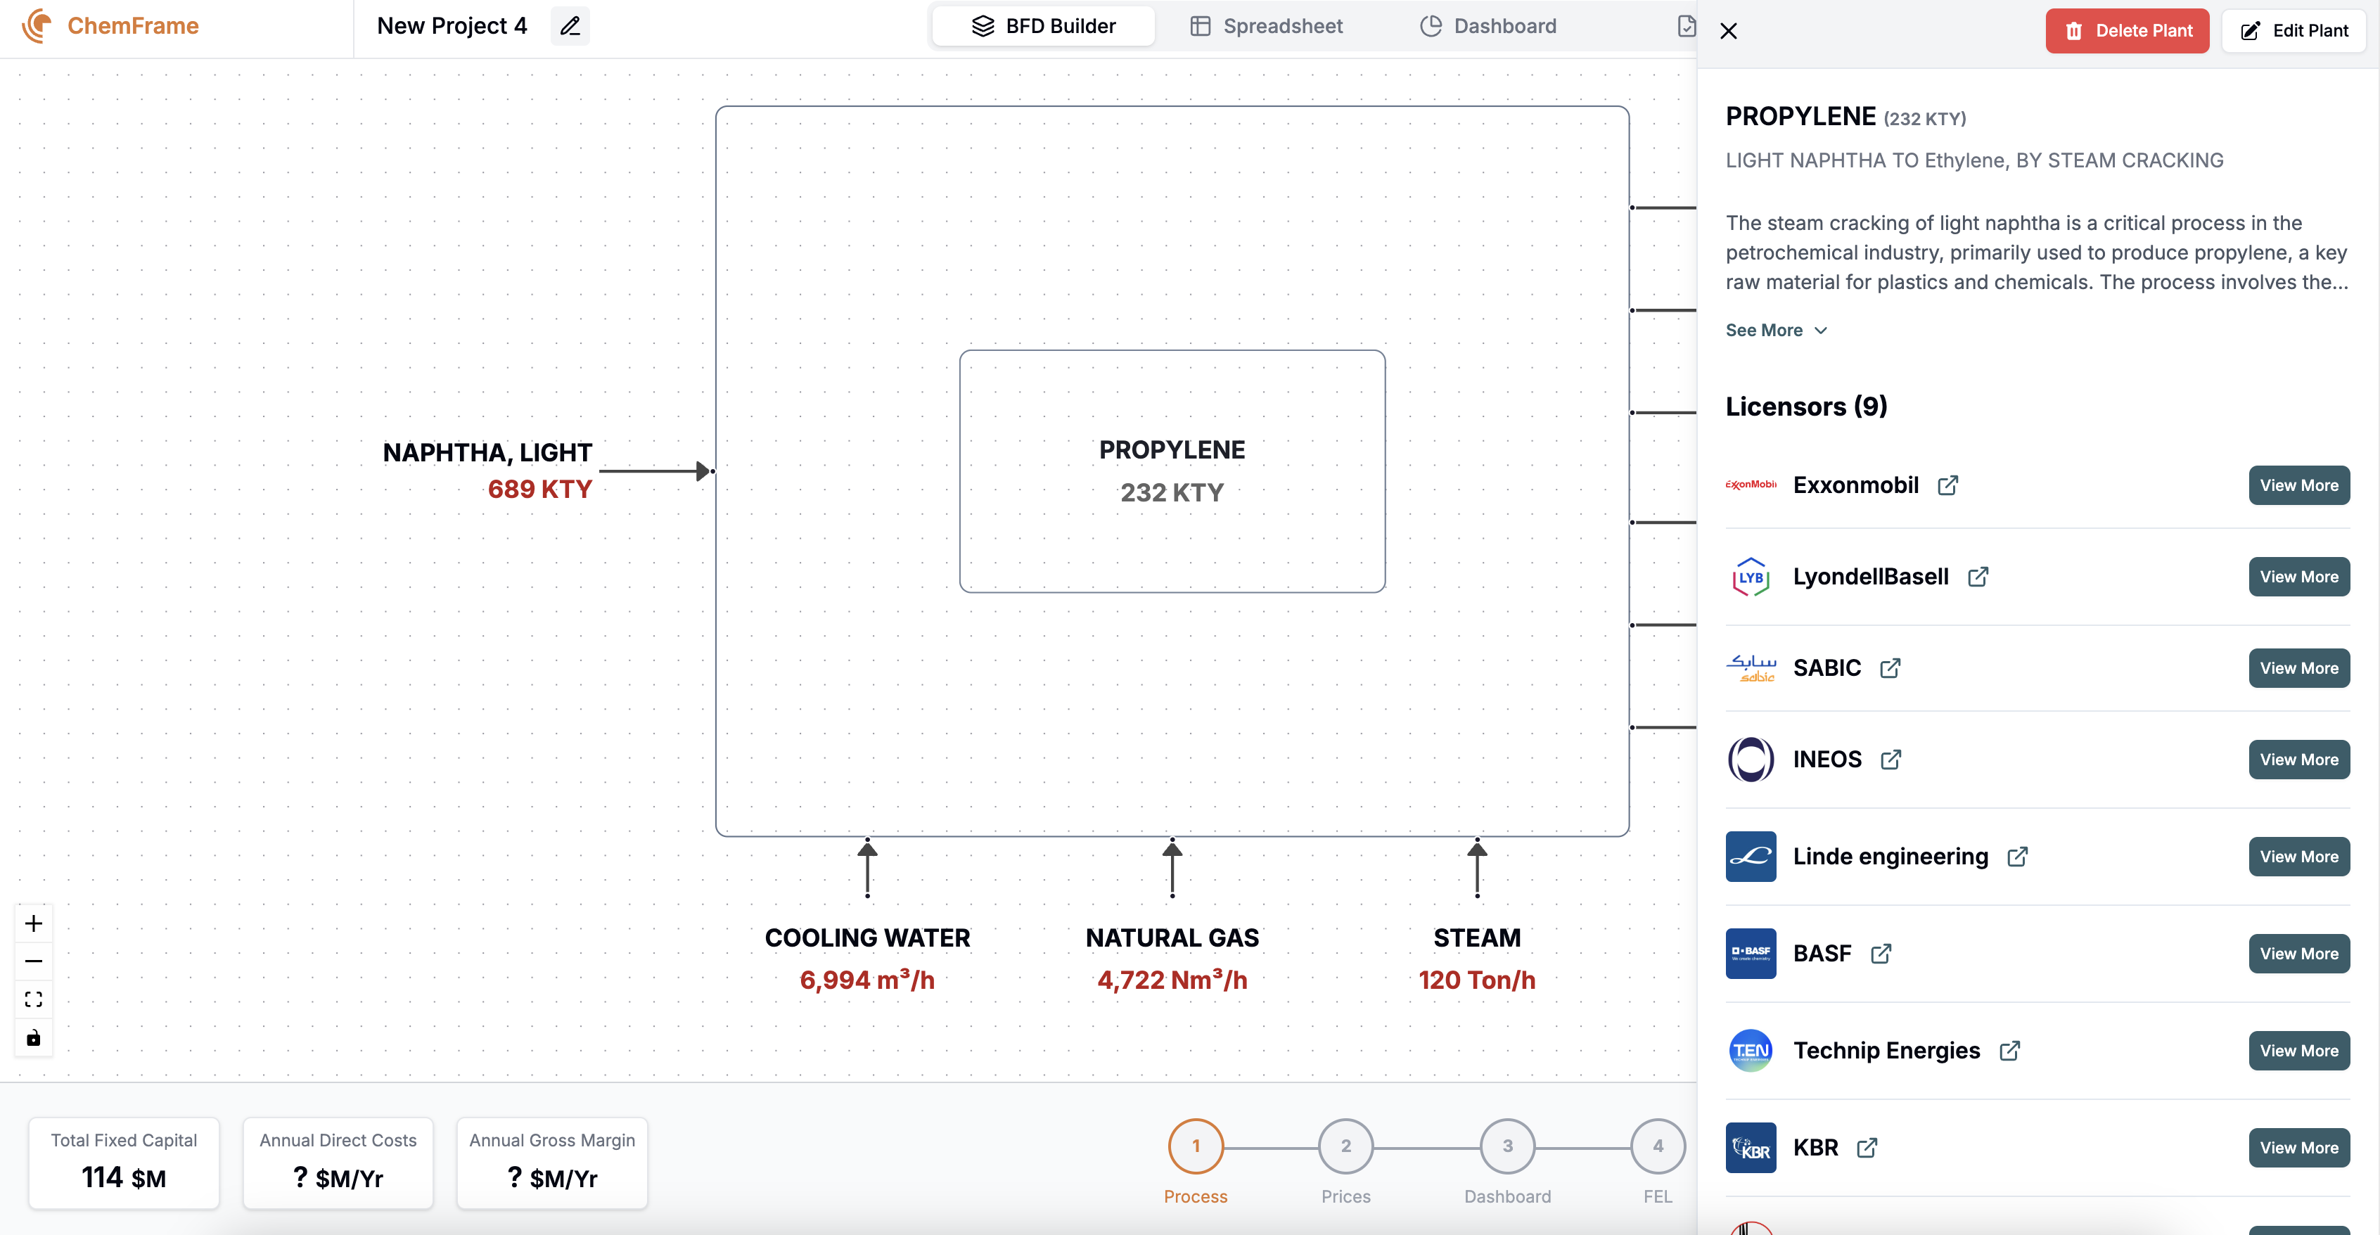Click the Technip Energies TEN logo

click(1751, 1050)
